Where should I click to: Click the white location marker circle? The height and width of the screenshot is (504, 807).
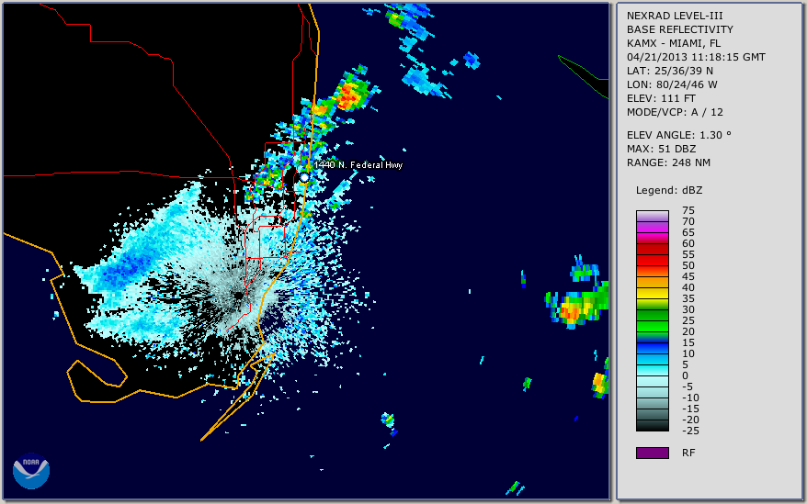pos(304,177)
